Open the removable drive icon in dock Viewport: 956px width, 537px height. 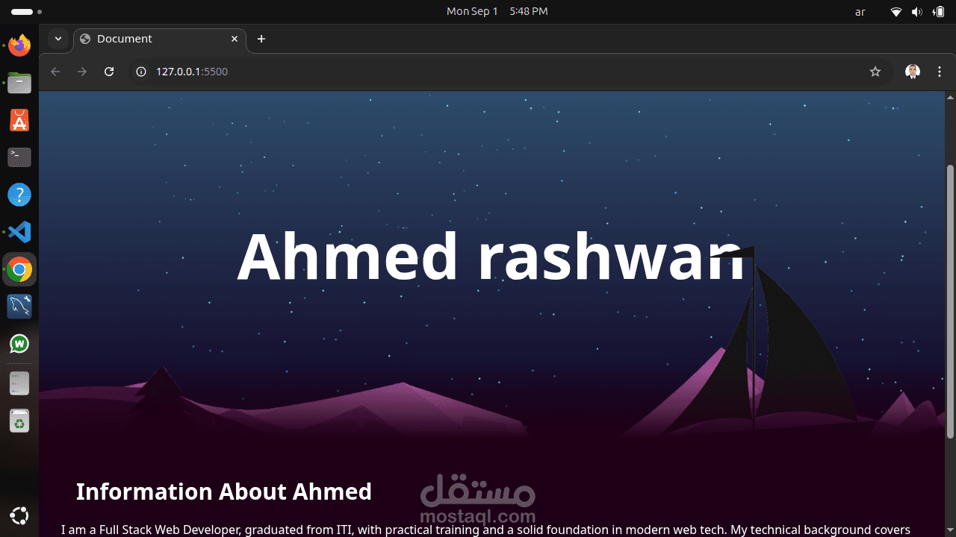(x=19, y=383)
